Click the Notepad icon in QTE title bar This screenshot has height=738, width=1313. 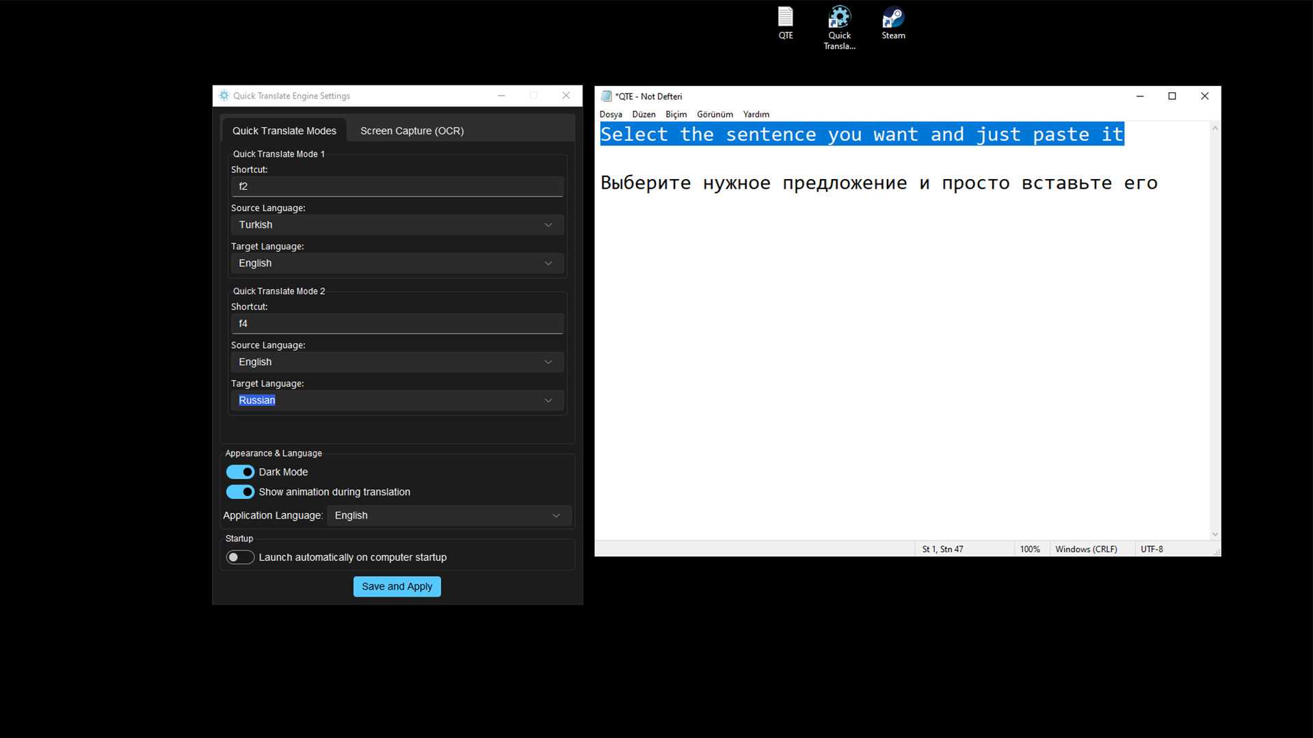point(606,96)
